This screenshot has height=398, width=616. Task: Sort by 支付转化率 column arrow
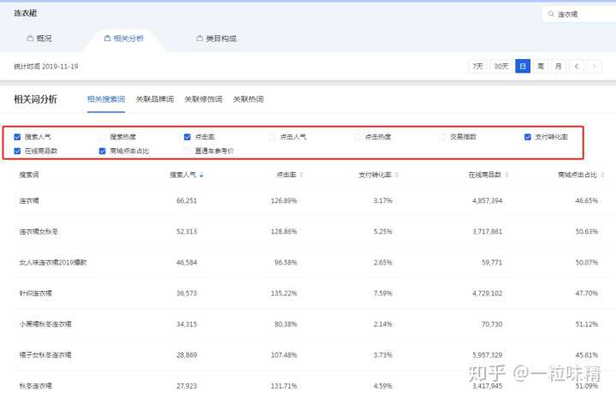click(x=397, y=175)
